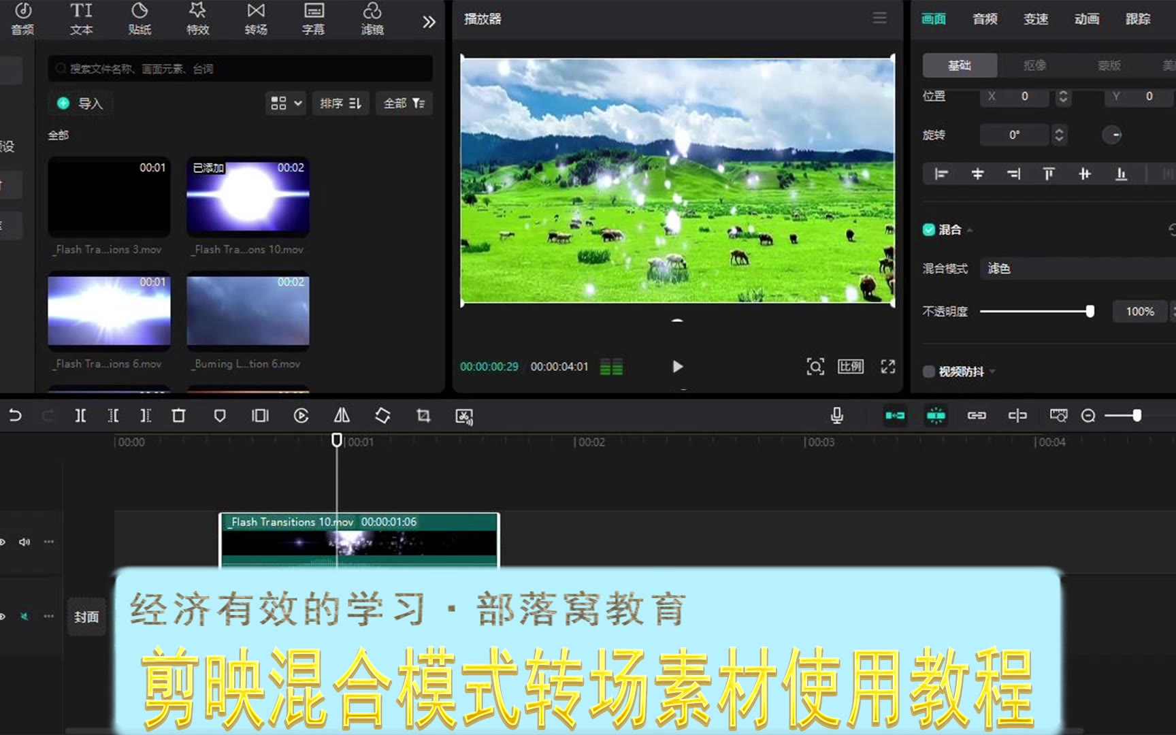Select the split clip tool

pyautogui.click(x=80, y=416)
